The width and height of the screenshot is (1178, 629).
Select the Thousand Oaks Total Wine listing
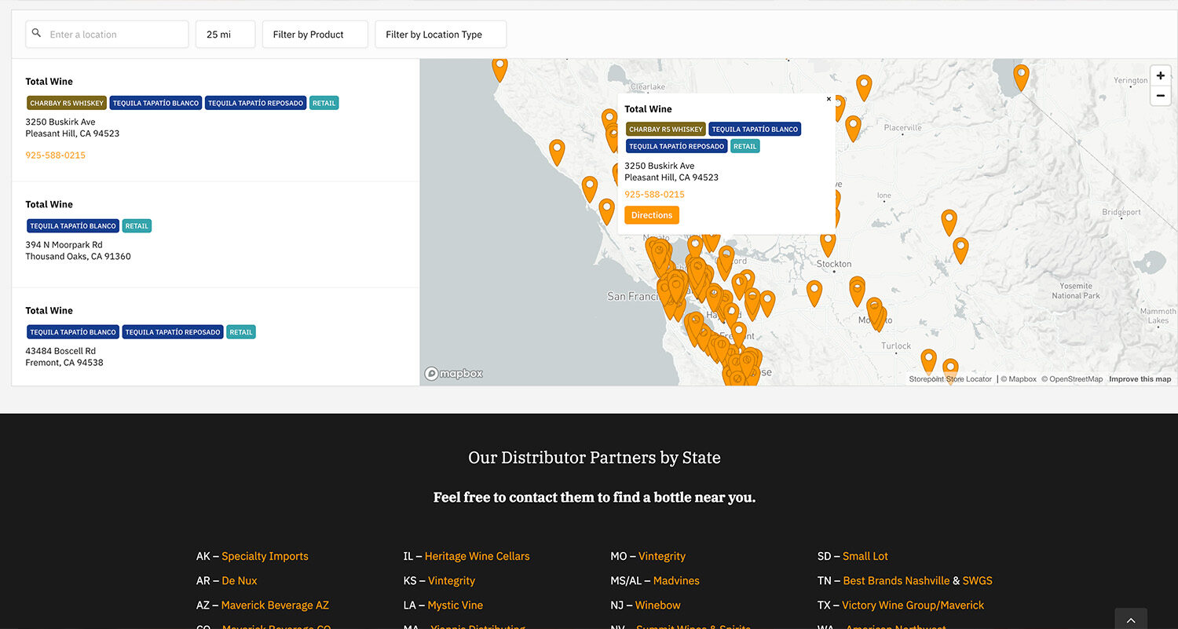coord(49,204)
